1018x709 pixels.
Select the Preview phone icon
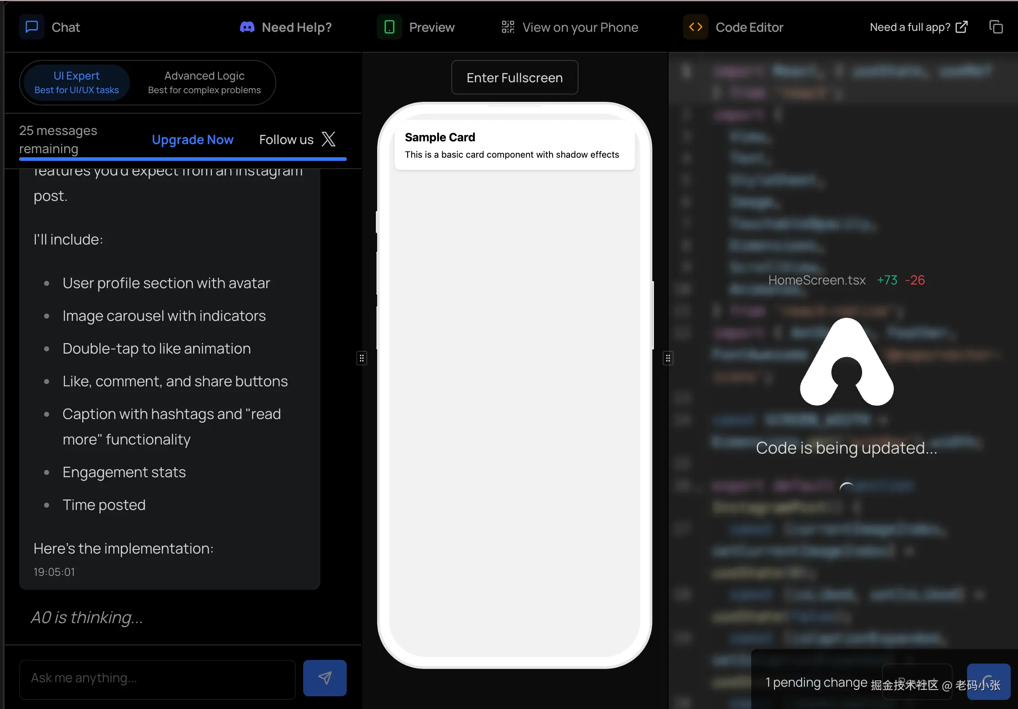(x=389, y=27)
